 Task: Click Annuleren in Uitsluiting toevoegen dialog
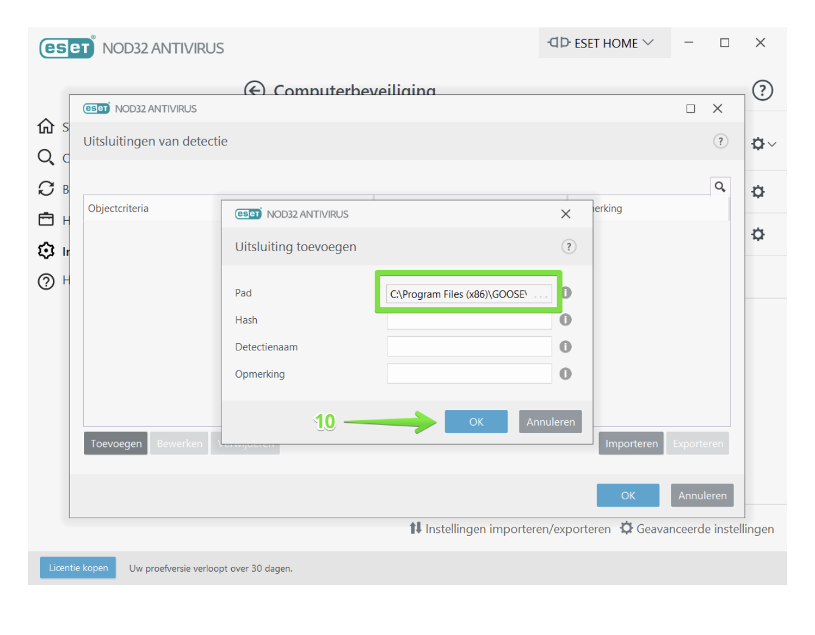[550, 422]
